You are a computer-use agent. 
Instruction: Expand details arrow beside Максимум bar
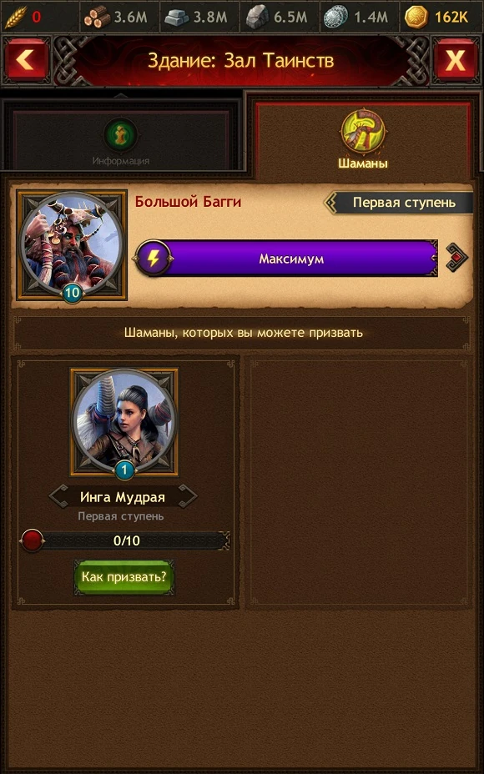[456, 258]
